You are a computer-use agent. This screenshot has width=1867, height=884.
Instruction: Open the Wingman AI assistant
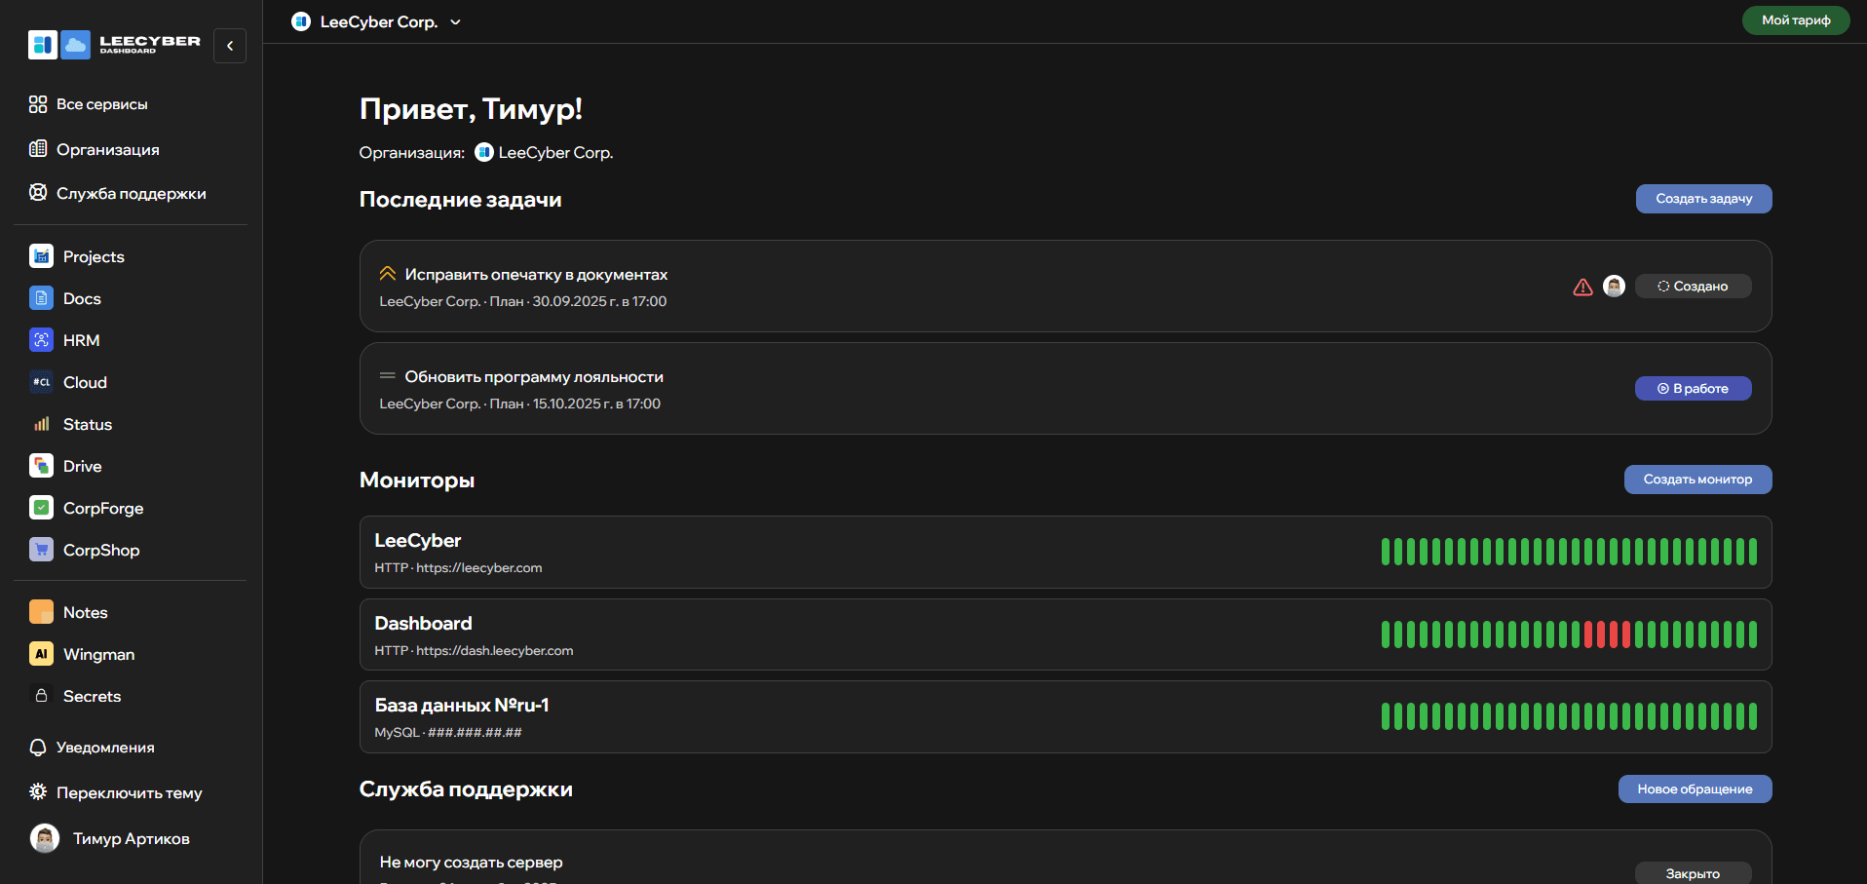pos(97,654)
